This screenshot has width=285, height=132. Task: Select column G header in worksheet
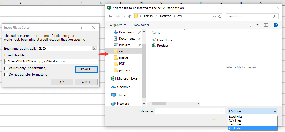(21, 3)
